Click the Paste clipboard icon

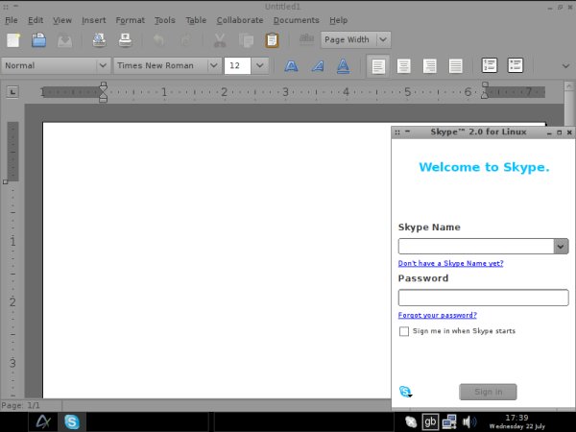tap(272, 40)
